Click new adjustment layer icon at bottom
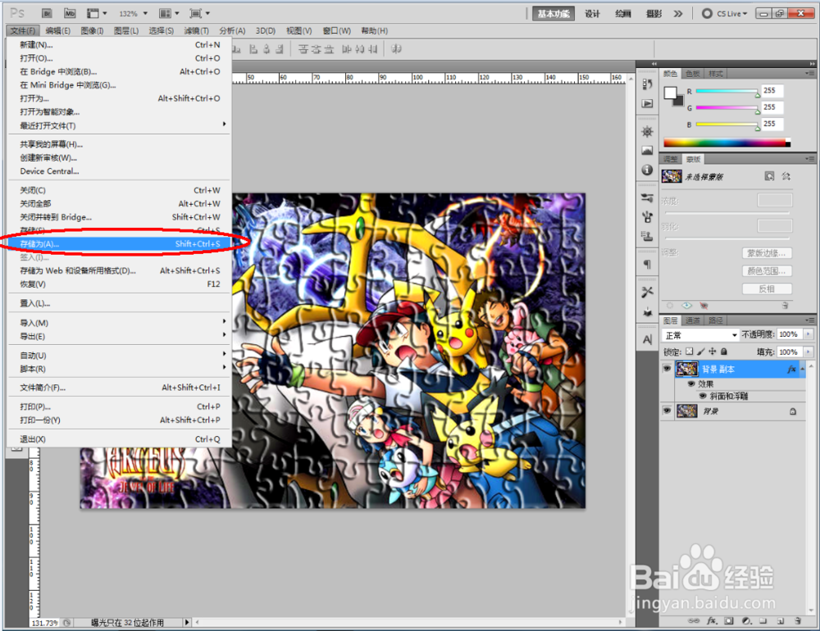 746,620
